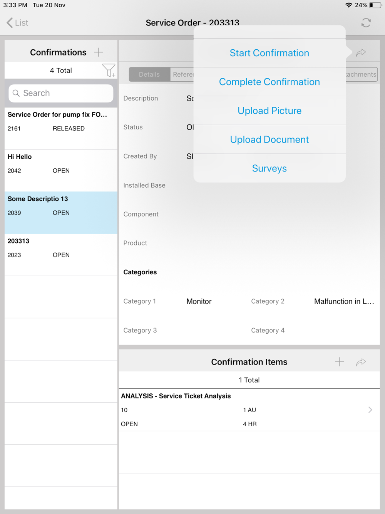Image resolution: width=385 pixels, height=514 pixels.
Task: Choose Upload Picture option
Action: [269, 111]
